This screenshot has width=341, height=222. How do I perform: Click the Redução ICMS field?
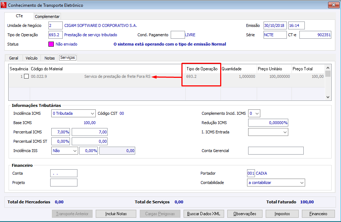268,123
